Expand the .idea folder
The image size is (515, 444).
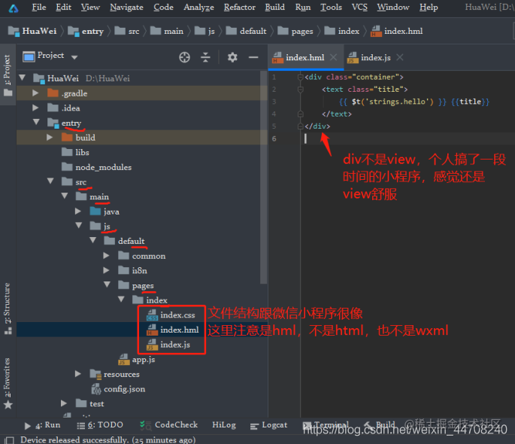(x=35, y=108)
